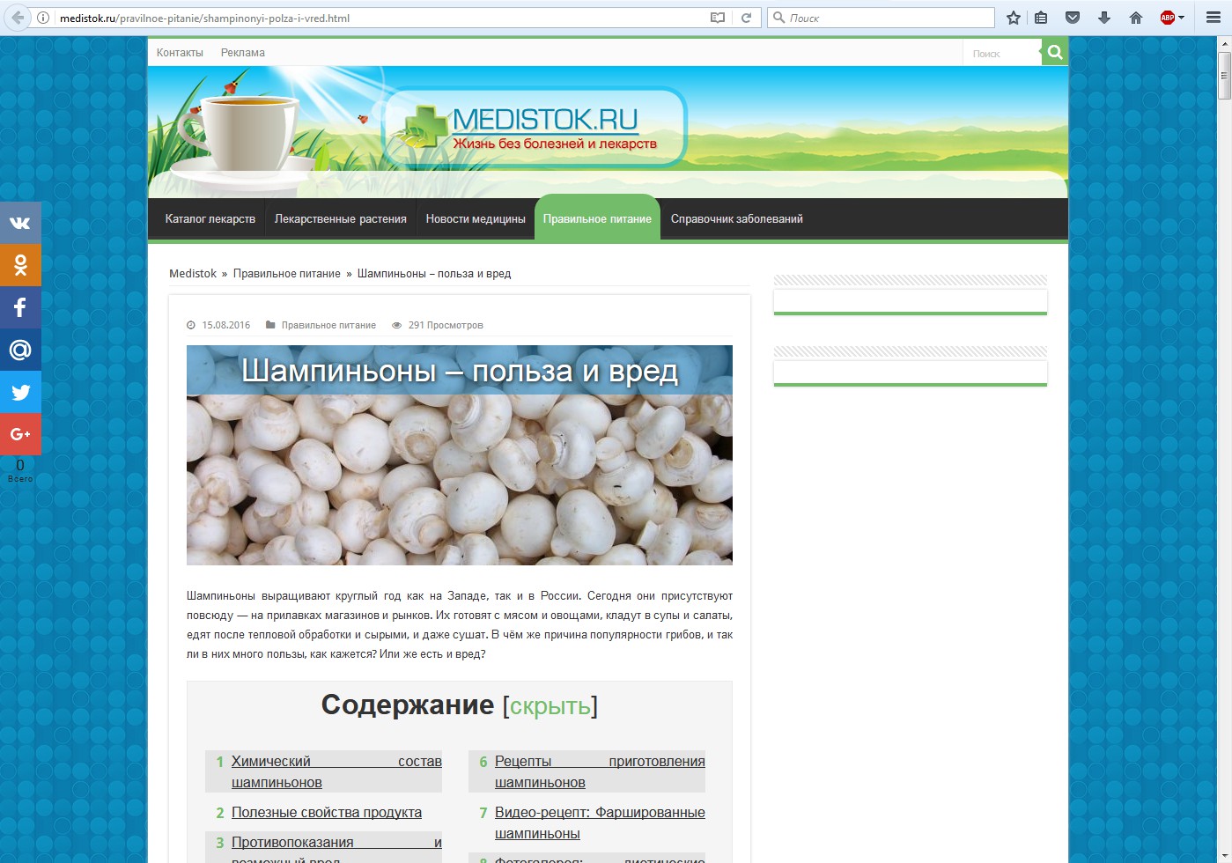Viewport: 1232px width, 863px height.
Task: Show bookmarks list icon
Action: point(1041,18)
